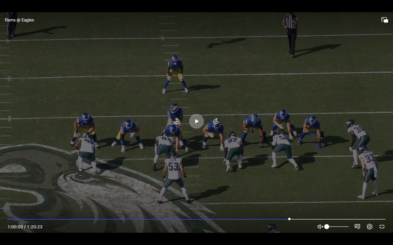
Task: Open the settings gear menu
Action: 369,227
